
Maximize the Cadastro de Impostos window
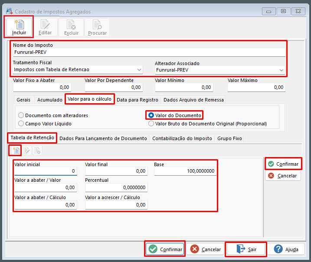[283, 11]
